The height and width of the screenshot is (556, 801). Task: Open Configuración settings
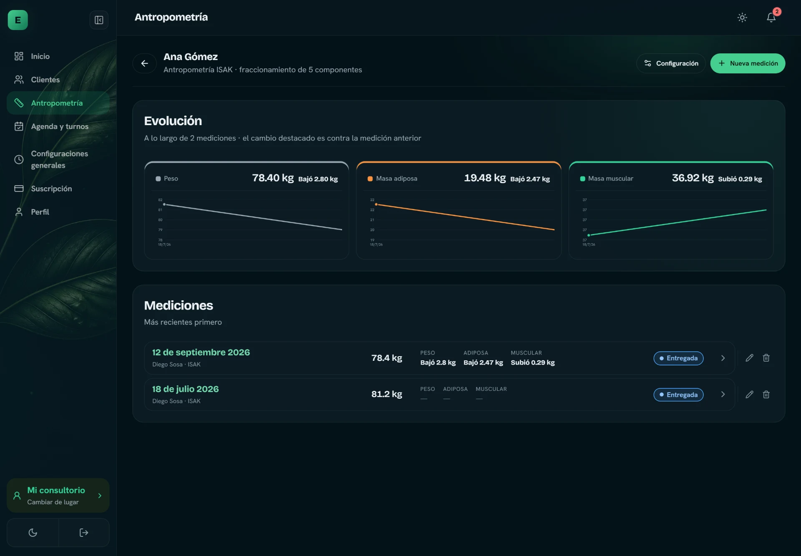pyautogui.click(x=671, y=63)
